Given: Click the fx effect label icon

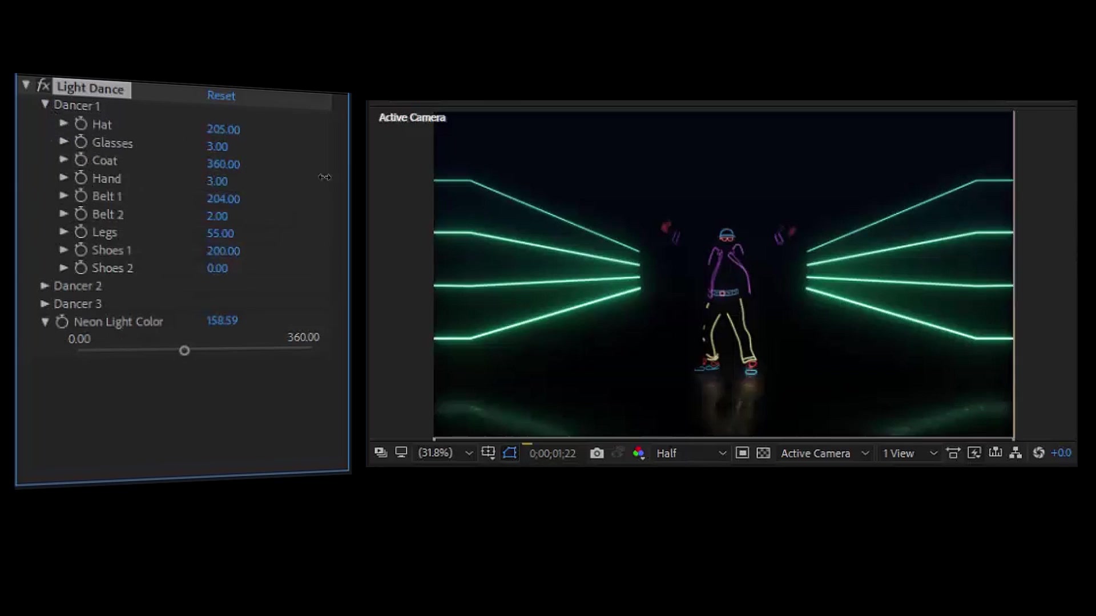Looking at the screenshot, I should [x=43, y=87].
